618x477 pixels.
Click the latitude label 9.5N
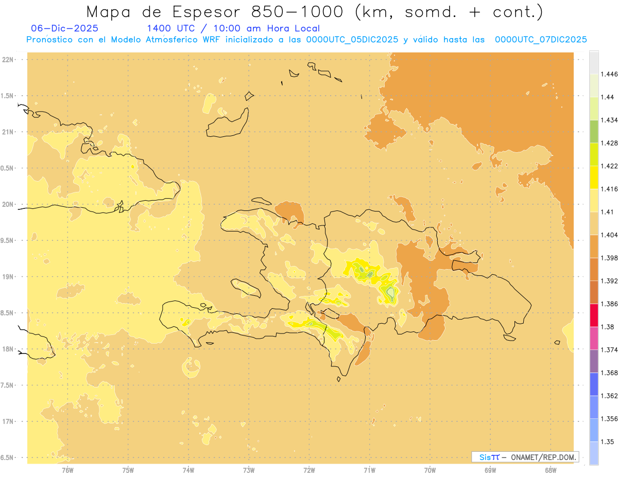[x=8, y=240]
